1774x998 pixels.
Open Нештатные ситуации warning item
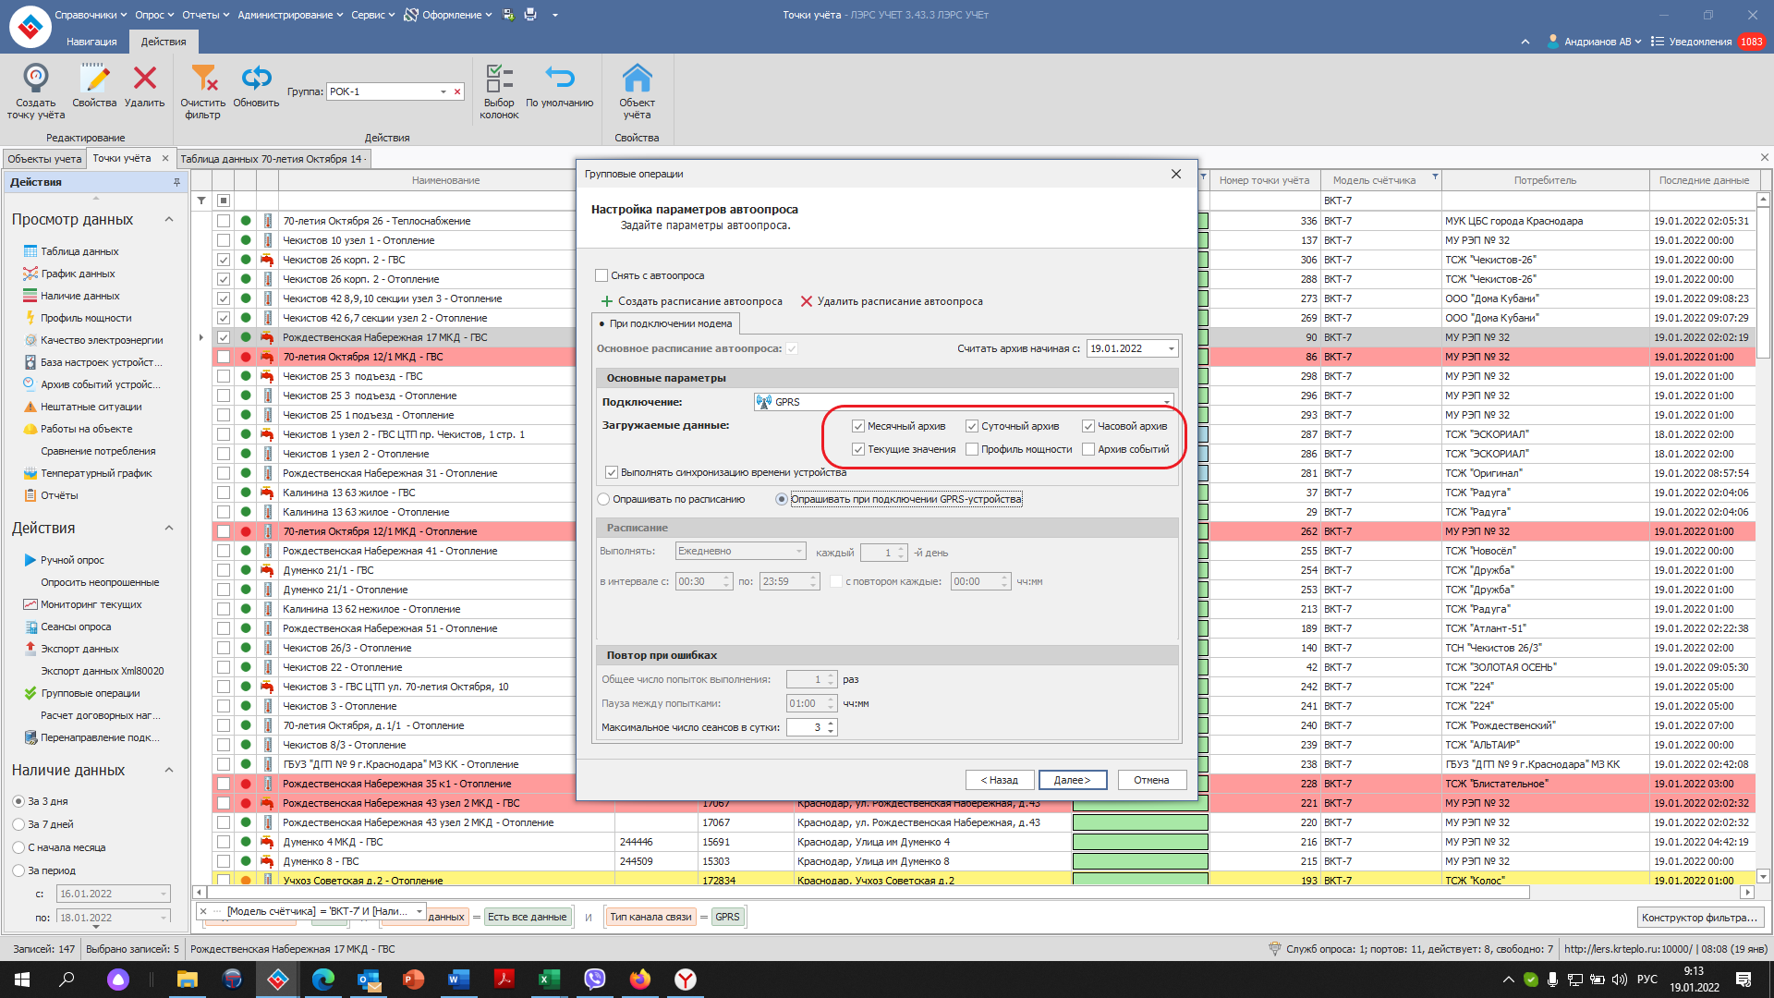91,407
